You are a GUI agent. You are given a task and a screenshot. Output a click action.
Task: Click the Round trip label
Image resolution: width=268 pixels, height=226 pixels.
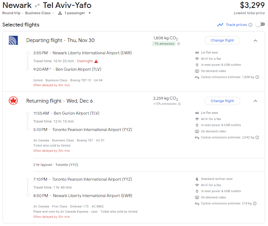coord(11,13)
